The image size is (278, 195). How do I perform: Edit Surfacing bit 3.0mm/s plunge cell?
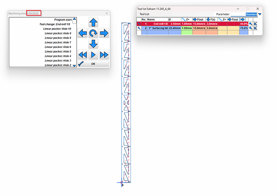coord(212,28)
